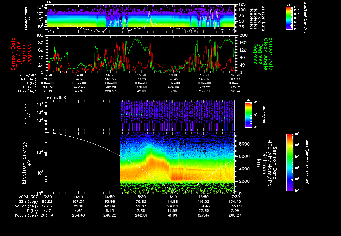Click the altitude value '424.04'
This screenshot has height=236, width=341.
coord(173,87)
